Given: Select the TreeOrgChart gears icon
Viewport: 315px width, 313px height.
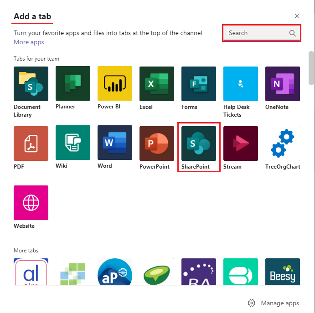Looking at the screenshot, I should click(283, 144).
